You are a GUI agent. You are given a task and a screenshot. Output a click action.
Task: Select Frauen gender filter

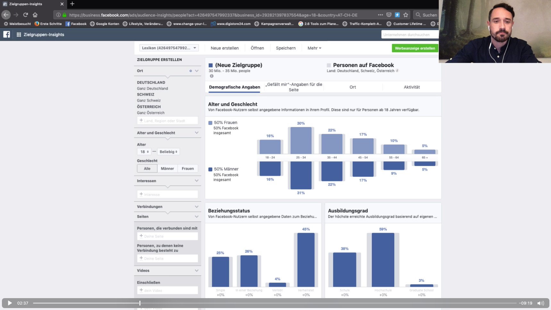pyautogui.click(x=188, y=169)
